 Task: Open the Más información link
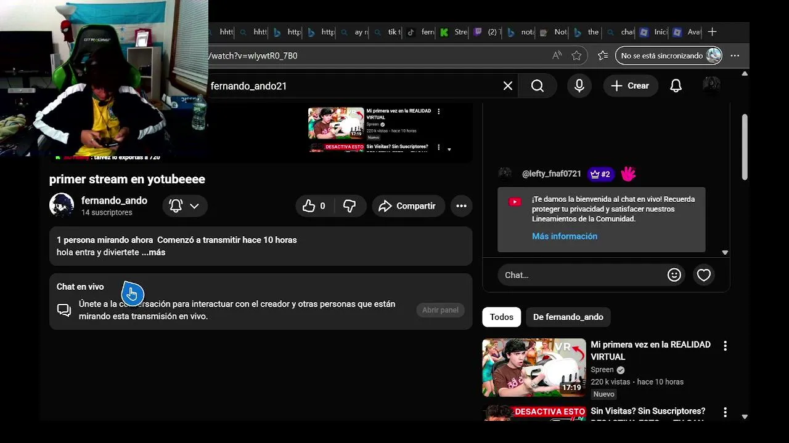tap(565, 236)
